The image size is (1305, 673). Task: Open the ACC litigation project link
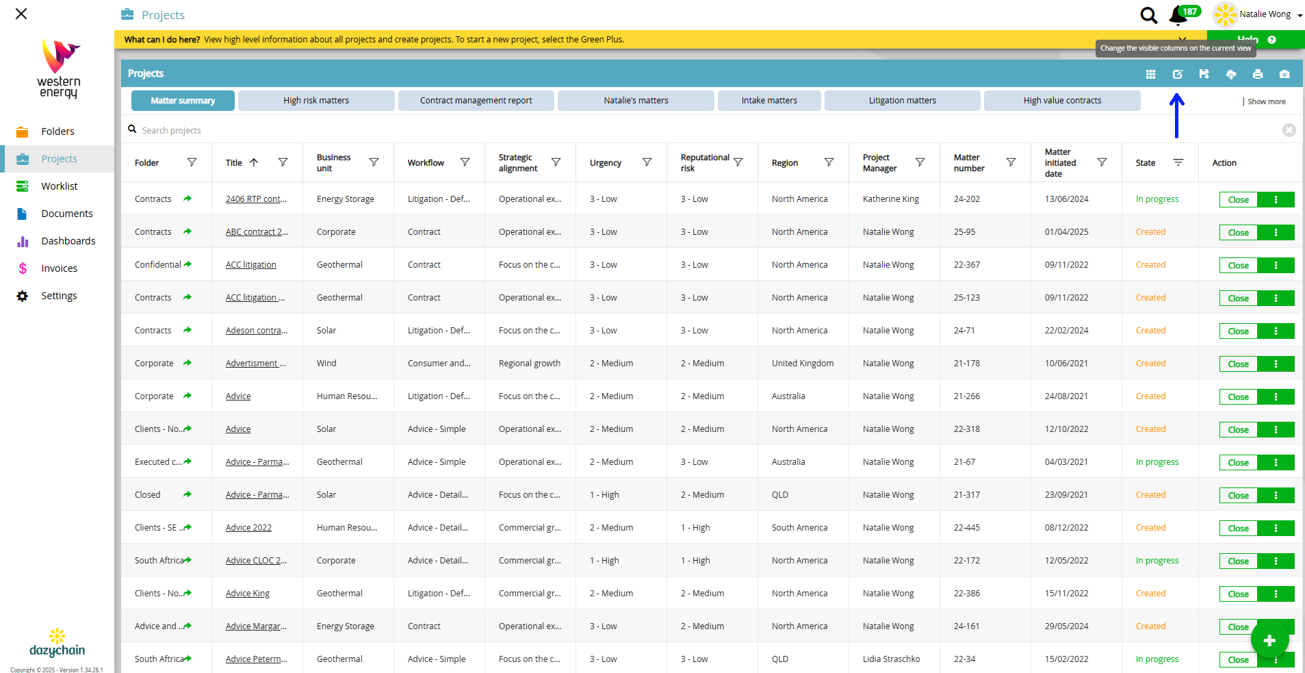click(251, 265)
